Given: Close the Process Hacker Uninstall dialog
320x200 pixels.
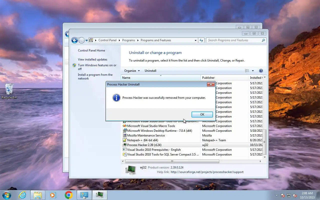Looking at the screenshot, I should coord(211,84).
